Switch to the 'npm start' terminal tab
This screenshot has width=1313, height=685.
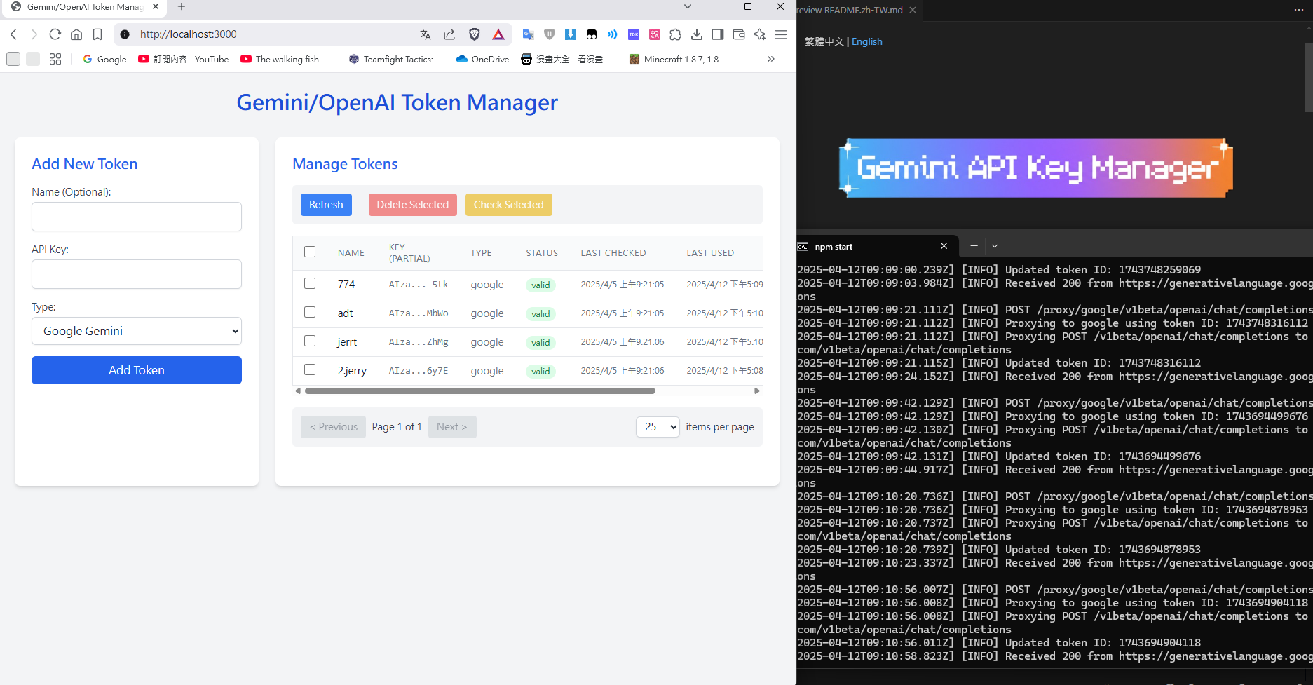click(834, 246)
